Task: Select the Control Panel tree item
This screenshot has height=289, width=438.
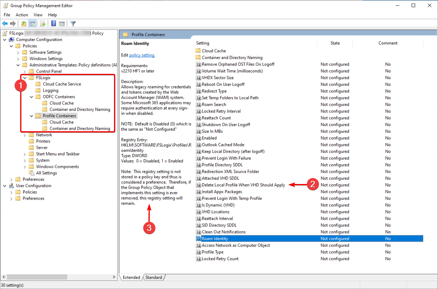Action: point(49,71)
